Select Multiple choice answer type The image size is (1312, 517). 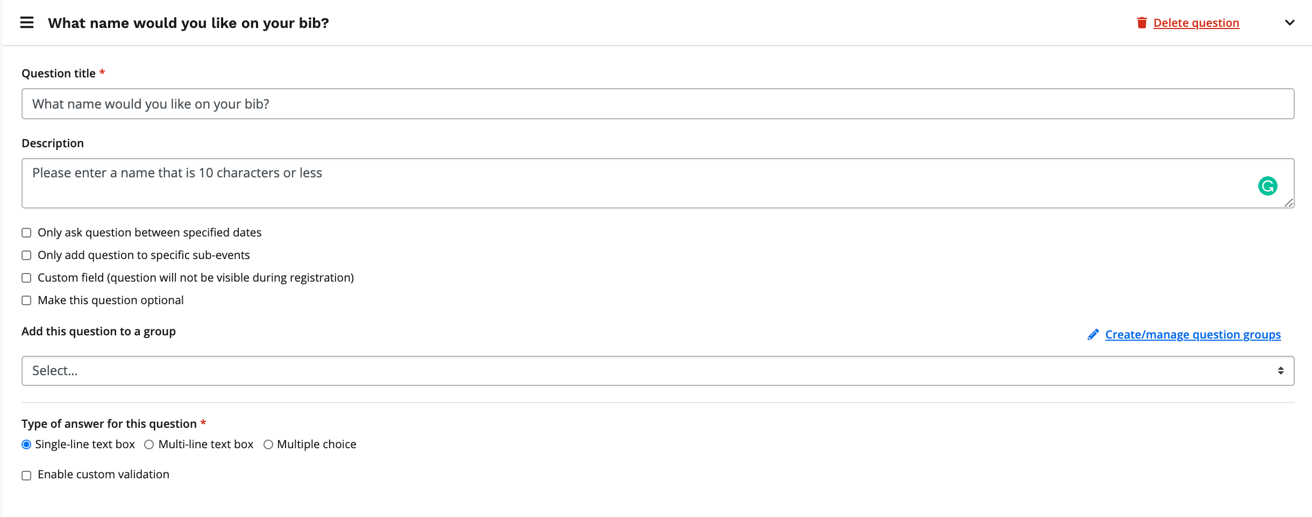click(268, 444)
